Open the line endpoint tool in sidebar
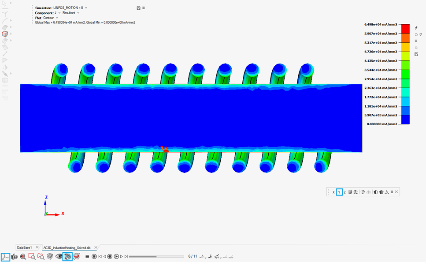426x262 pixels. 5,54
